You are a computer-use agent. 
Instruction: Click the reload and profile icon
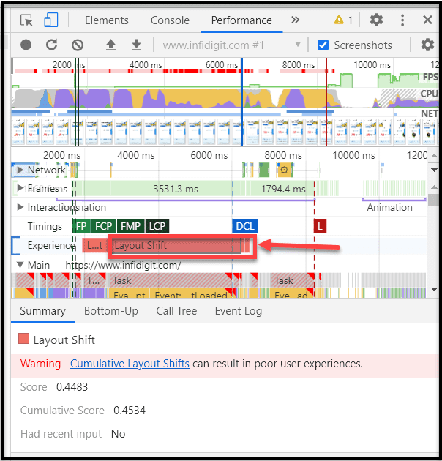pyautogui.click(x=51, y=45)
